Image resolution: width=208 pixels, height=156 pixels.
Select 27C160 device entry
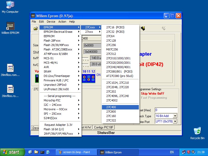tap(120, 116)
